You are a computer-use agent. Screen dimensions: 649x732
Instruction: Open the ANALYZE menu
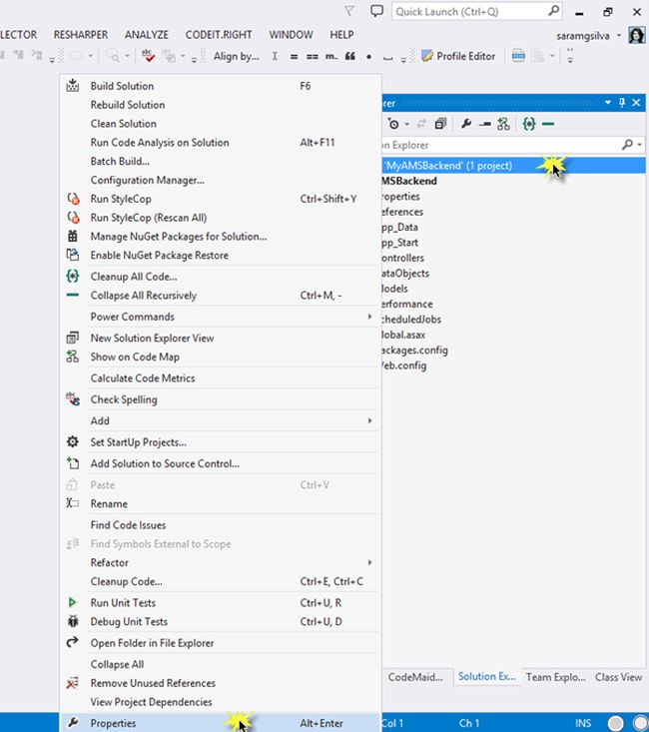point(147,35)
